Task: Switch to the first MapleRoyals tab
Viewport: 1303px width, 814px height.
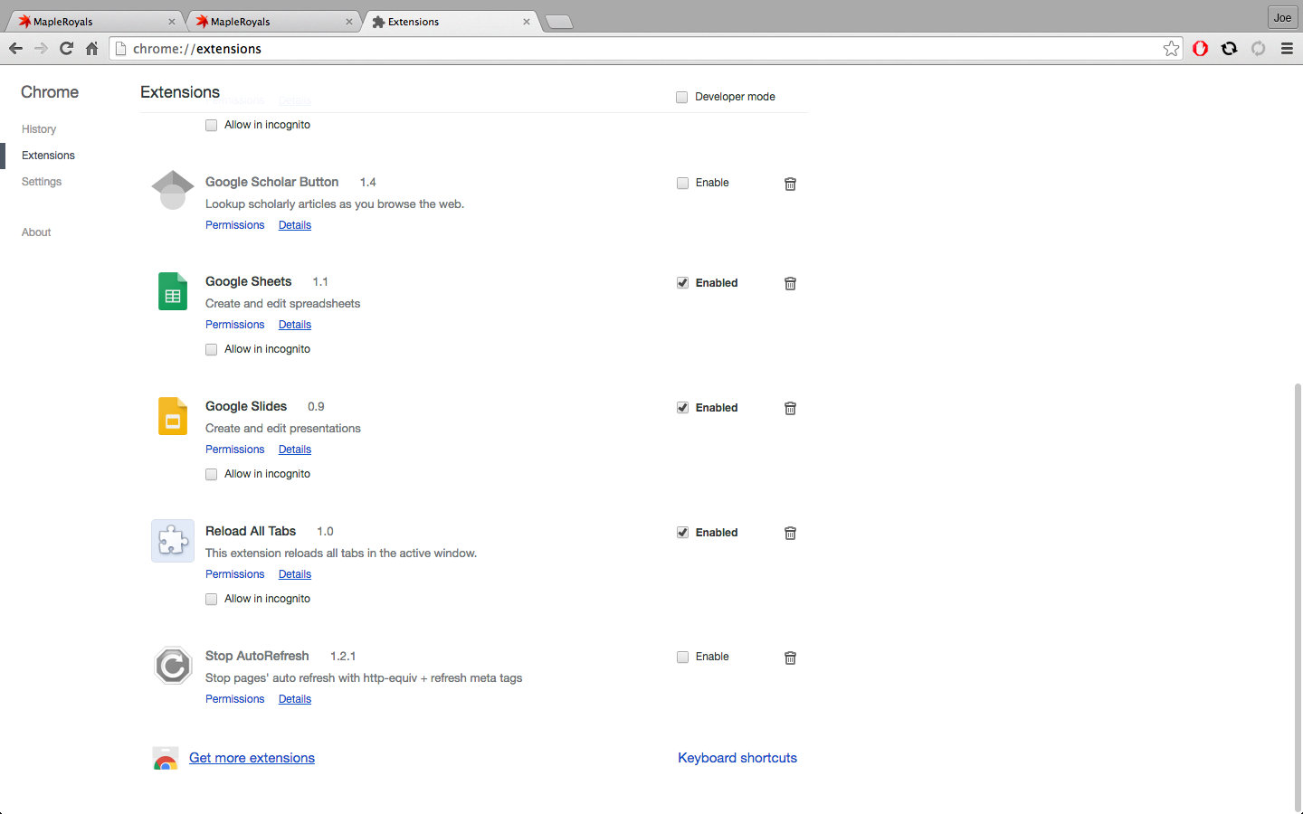Action: (94, 22)
